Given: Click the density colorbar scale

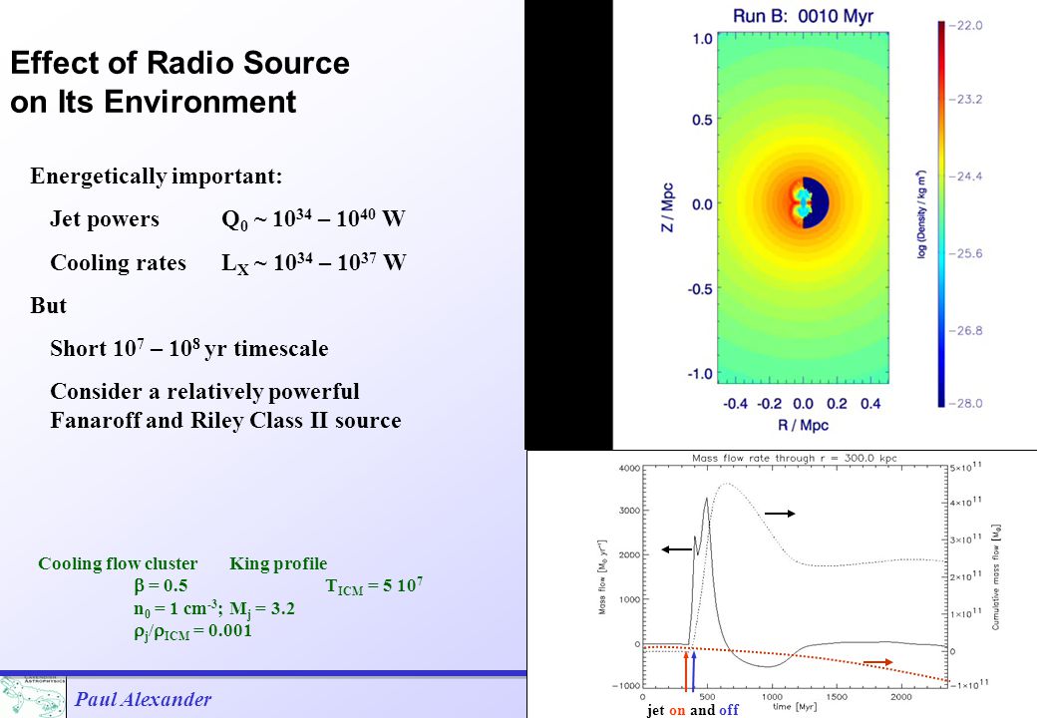Looking at the screenshot, I should click(x=941, y=213).
